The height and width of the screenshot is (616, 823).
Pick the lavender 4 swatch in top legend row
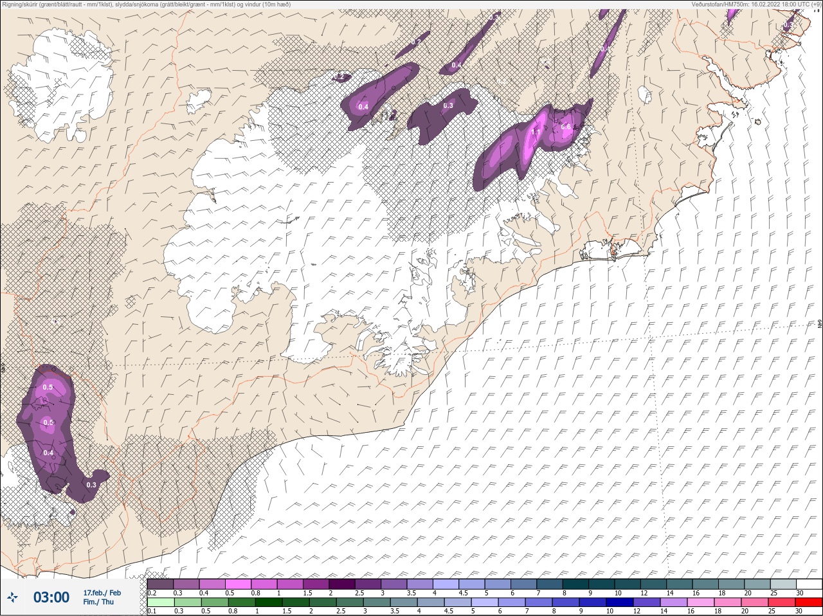pos(446,584)
